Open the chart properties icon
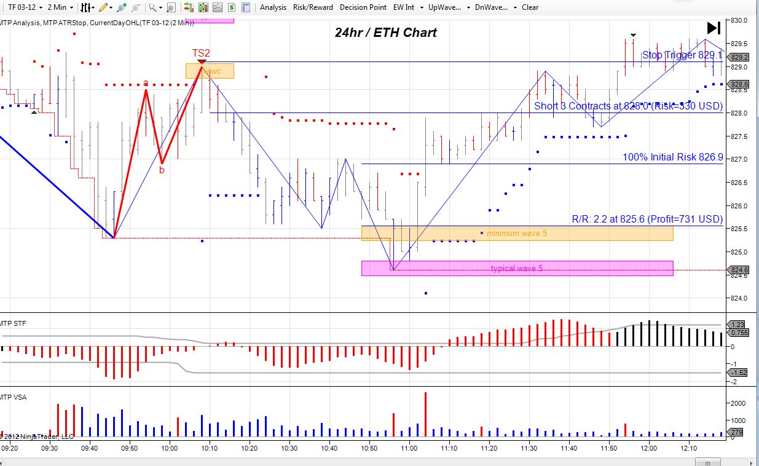Image resolution: width=759 pixels, height=466 pixels. click(246, 7)
